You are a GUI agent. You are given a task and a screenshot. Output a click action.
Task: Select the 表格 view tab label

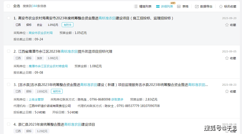[x=185, y=7]
